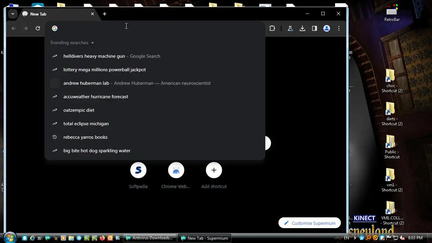Click the muted volume tray icon
The image size is (432, 243).
click(402, 238)
